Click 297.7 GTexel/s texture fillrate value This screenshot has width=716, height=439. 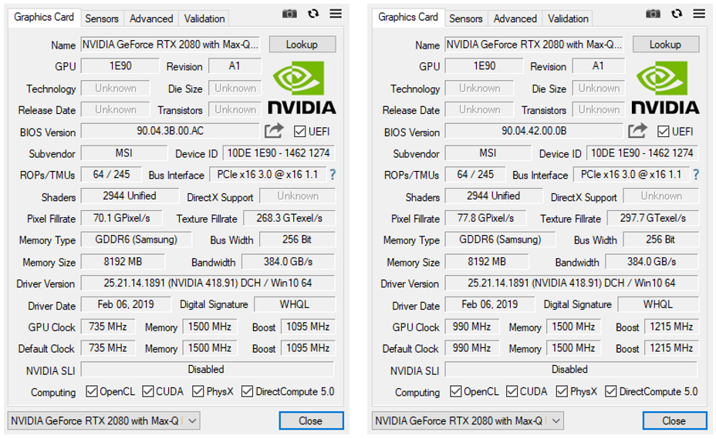click(653, 218)
